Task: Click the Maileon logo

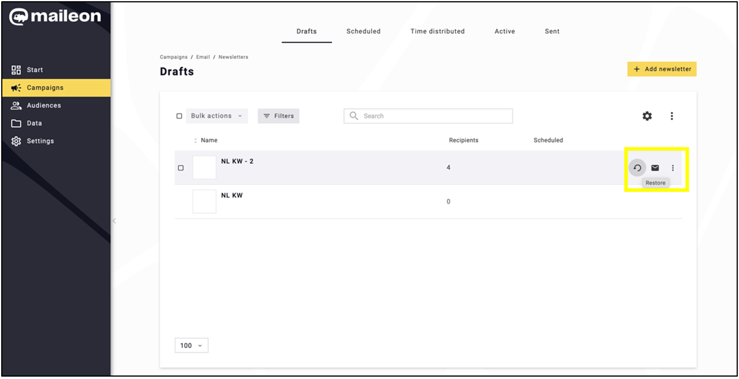Action: (55, 17)
